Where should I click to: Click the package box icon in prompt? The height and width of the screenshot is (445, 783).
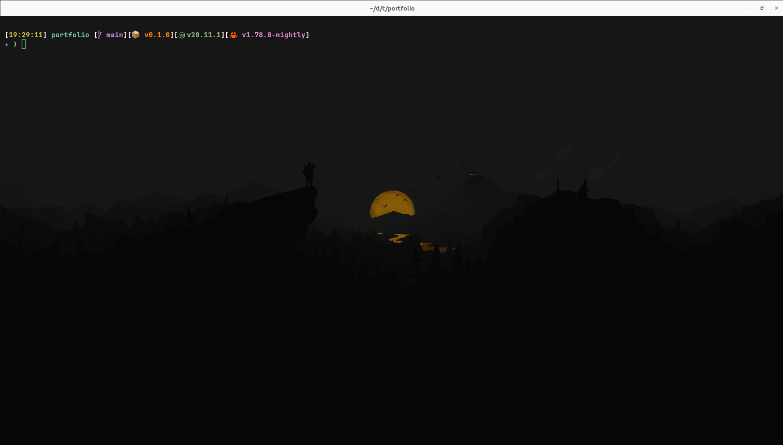pyautogui.click(x=136, y=35)
